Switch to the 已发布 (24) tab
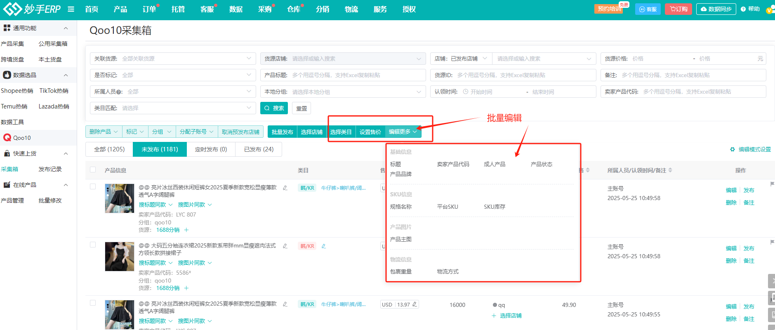Viewport: 775px width, 330px height. tap(259, 149)
